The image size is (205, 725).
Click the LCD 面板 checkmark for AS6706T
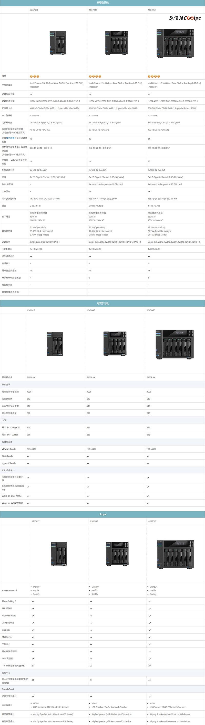[149, 192]
